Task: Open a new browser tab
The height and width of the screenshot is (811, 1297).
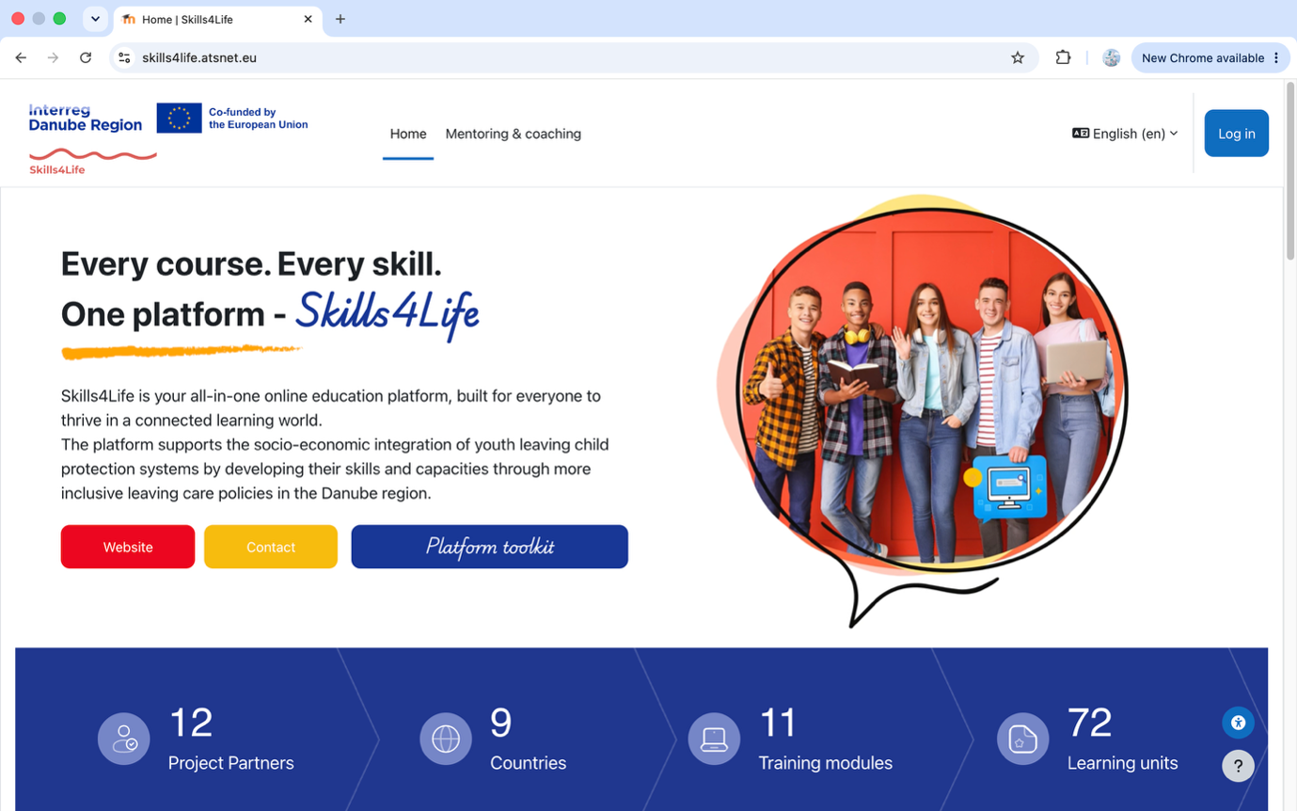Action: 340,19
